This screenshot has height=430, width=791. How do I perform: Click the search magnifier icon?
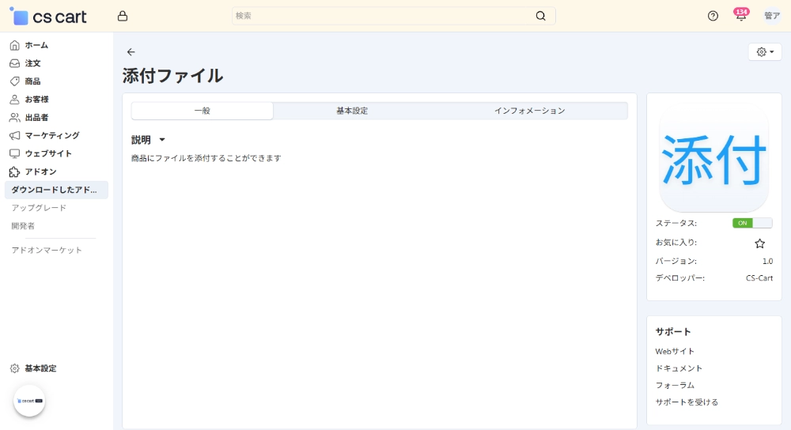click(x=540, y=16)
